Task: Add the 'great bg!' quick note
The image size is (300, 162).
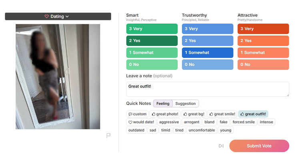Action: (x=194, y=114)
